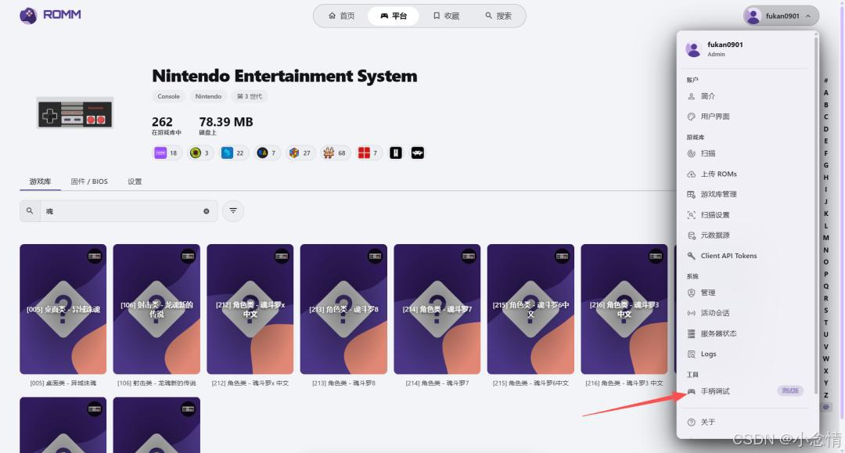Select the 平台 platforms nav tab

click(394, 16)
